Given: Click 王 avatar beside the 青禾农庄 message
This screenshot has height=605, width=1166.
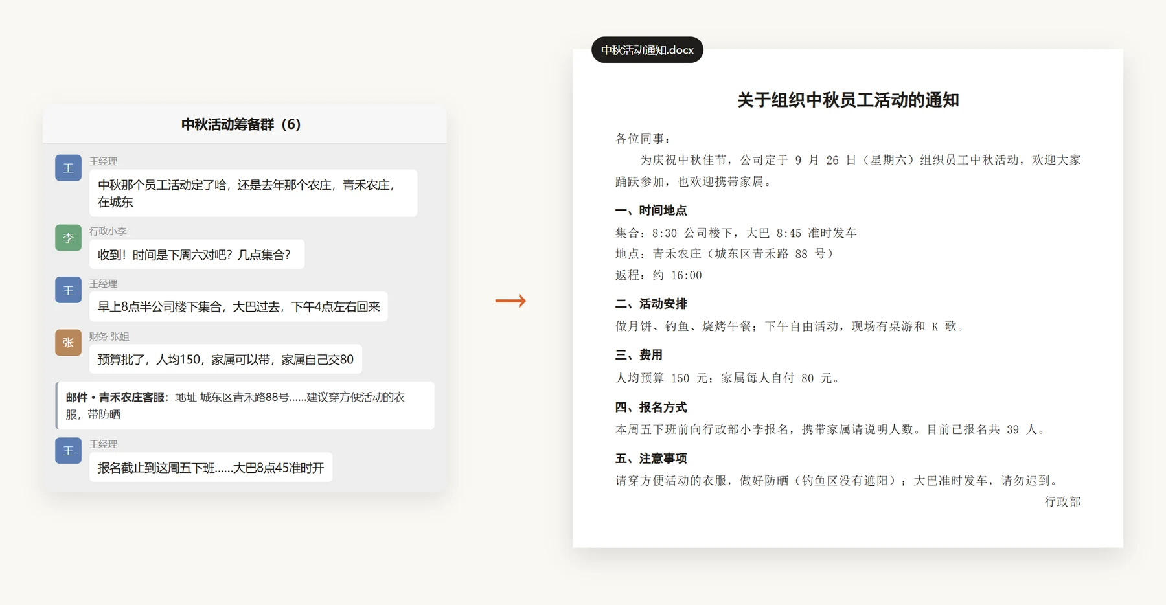Looking at the screenshot, I should coord(68,168).
